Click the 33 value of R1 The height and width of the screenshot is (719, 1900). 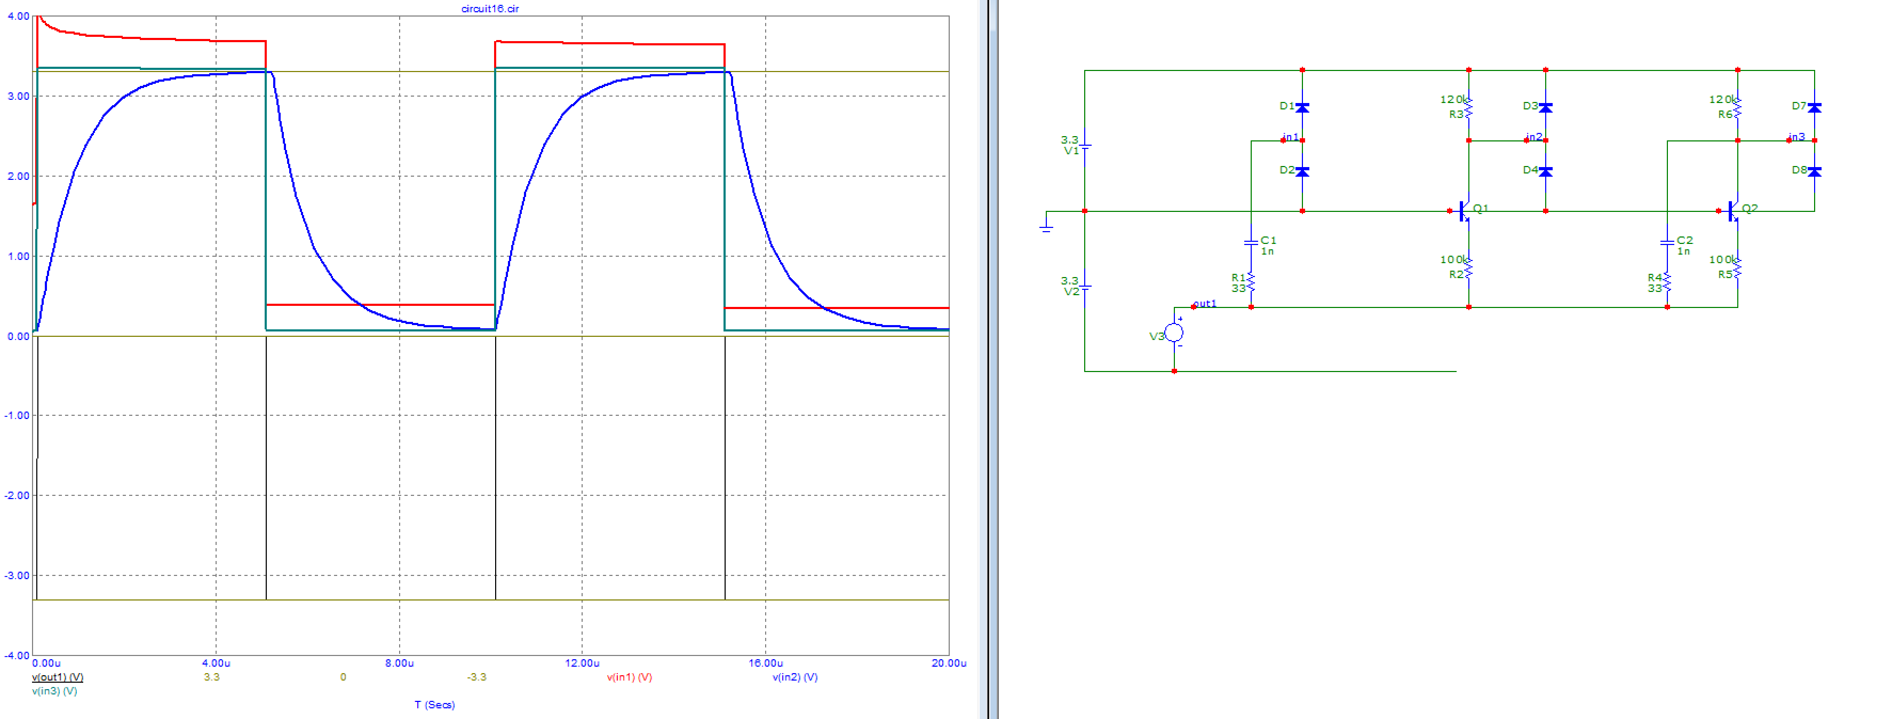1238,288
